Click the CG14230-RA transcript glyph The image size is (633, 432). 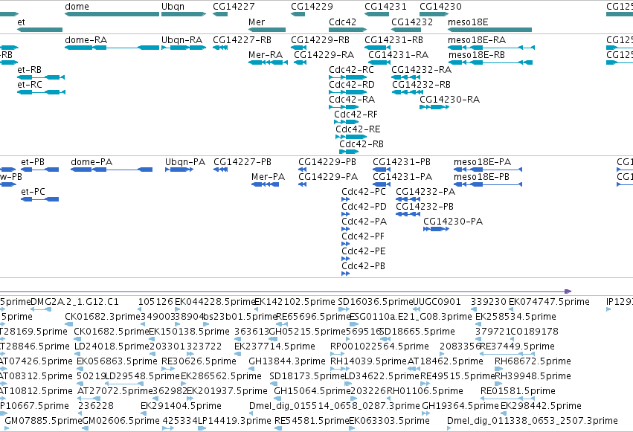pyautogui.click(x=434, y=107)
